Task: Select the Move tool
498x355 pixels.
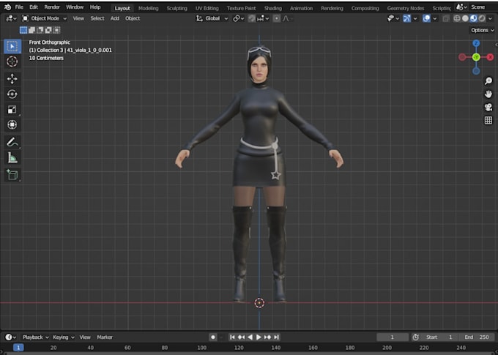Action: pos(12,79)
